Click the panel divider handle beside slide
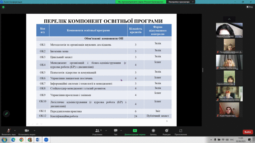Image resolution: width=255 pixels, height=143 pixels. 203,70
